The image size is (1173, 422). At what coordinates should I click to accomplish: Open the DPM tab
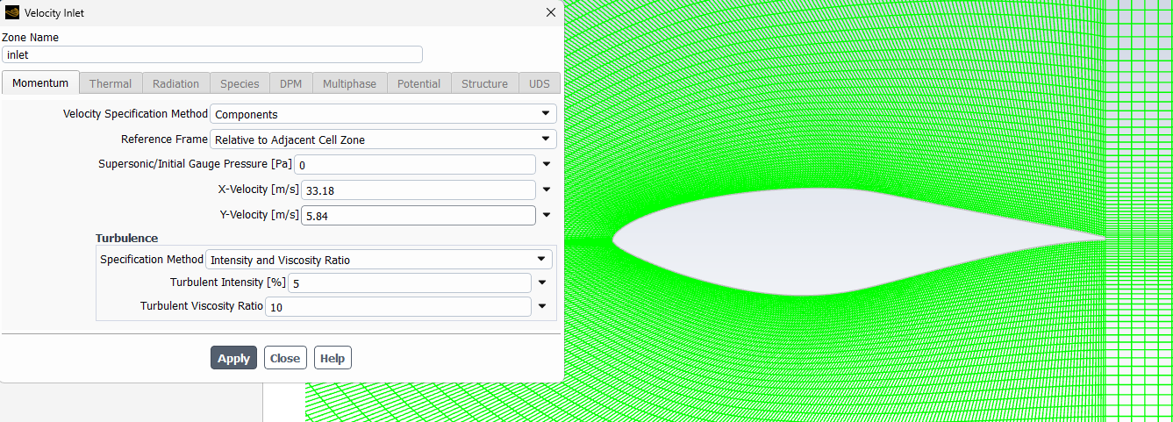coord(290,83)
